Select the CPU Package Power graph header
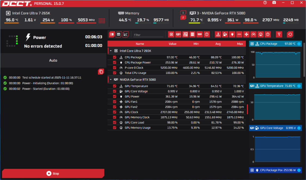306x180 pixels. click(x=275, y=170)
